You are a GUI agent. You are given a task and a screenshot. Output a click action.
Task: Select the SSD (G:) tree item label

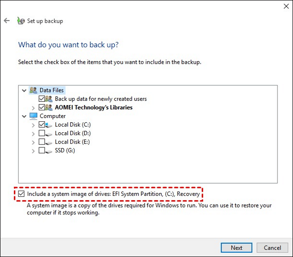[65, 150]
